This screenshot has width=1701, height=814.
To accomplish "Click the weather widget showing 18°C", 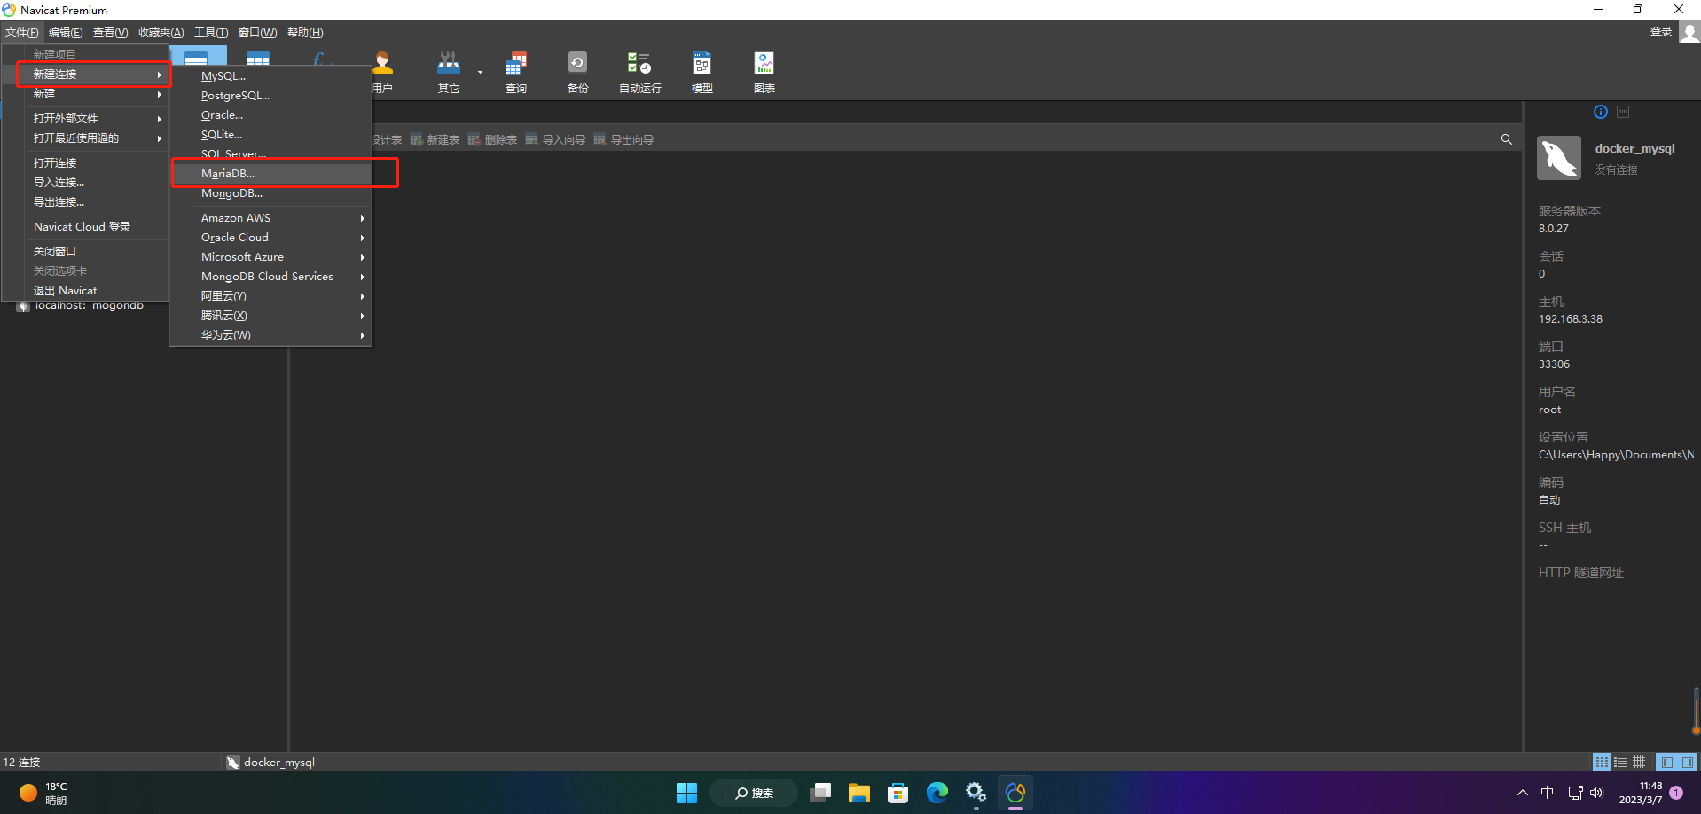I will point(44,793).
